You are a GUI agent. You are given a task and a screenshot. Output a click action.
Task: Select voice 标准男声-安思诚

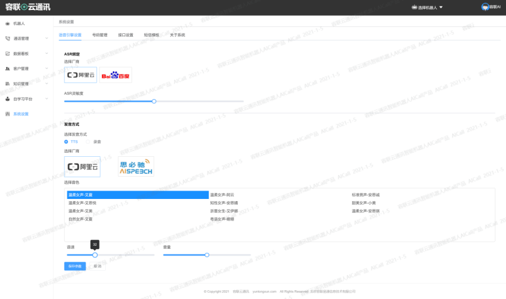point(366,195)
